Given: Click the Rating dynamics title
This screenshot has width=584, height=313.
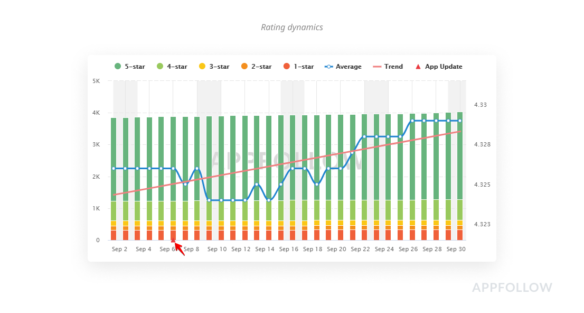Looking at the screenshot, I should click(291, 27).
